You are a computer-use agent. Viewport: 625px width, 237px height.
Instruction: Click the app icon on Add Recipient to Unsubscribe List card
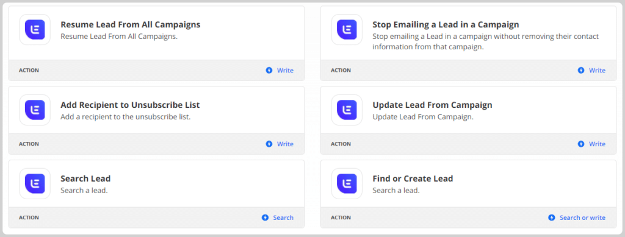pyautogui.click(x=35, y=110)
